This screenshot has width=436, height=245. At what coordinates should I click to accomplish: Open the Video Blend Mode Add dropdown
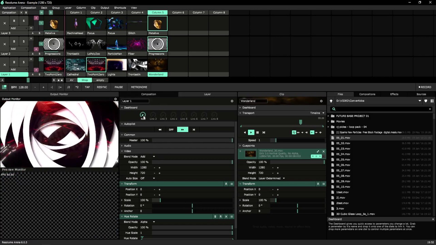click(x=147, y=157)
